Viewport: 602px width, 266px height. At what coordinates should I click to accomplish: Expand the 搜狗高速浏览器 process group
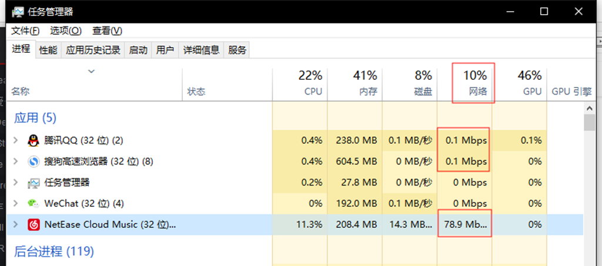(16, 161)
